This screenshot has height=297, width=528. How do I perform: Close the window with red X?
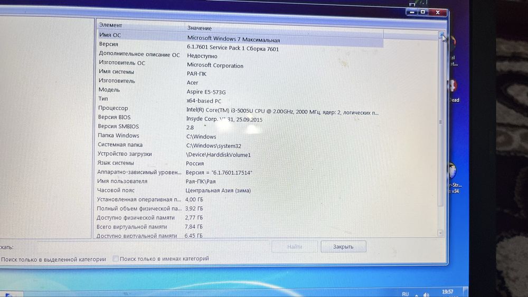(437, 13)
